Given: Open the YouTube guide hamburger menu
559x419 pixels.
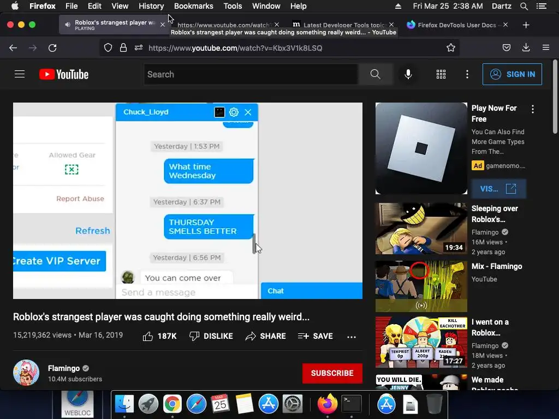Looking at the screenshot, I should [20, 74].
